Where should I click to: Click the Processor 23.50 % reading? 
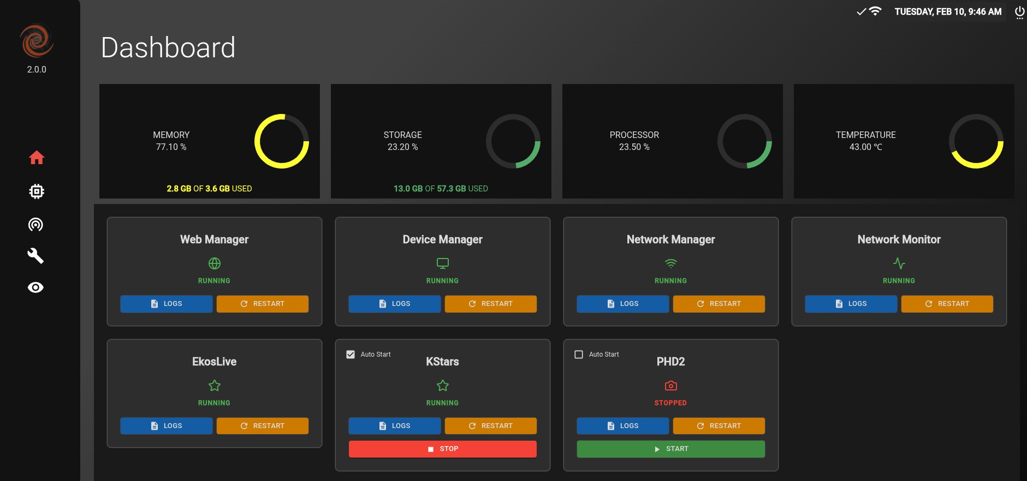coord(634,147)
